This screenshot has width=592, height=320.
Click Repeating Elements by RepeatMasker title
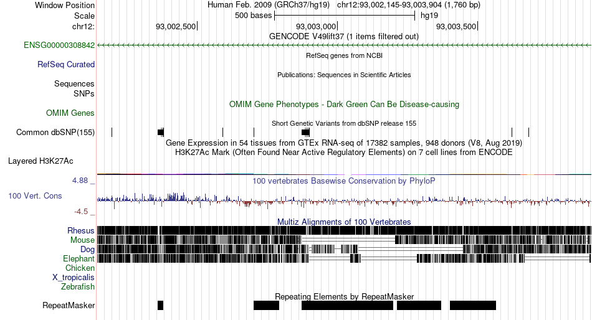(x=344, y=296)
